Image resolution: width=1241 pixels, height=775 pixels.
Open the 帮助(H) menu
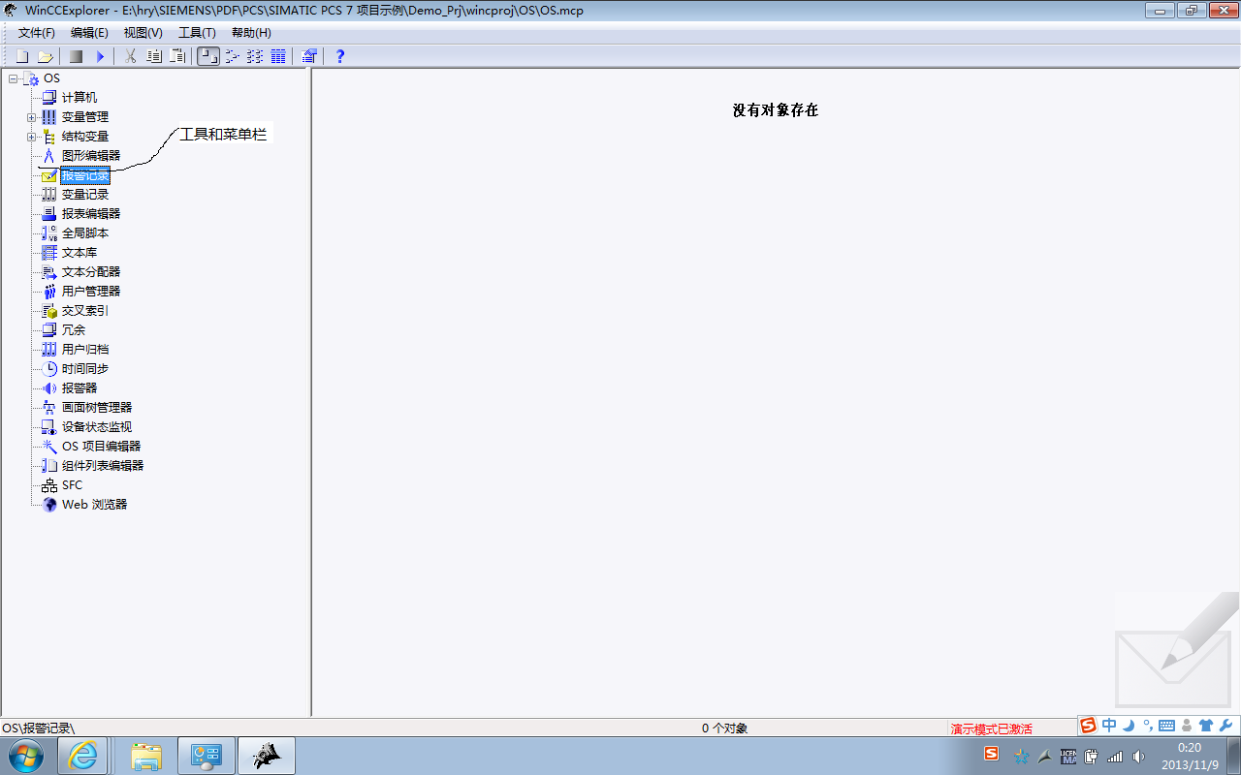[251, 33]
